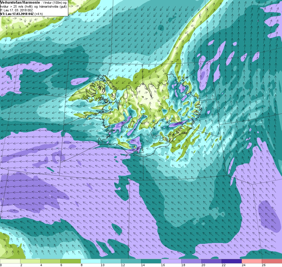Click the green 4–6 legend swatch
Viewport: 282px width, 267px height.
(50, 261)
